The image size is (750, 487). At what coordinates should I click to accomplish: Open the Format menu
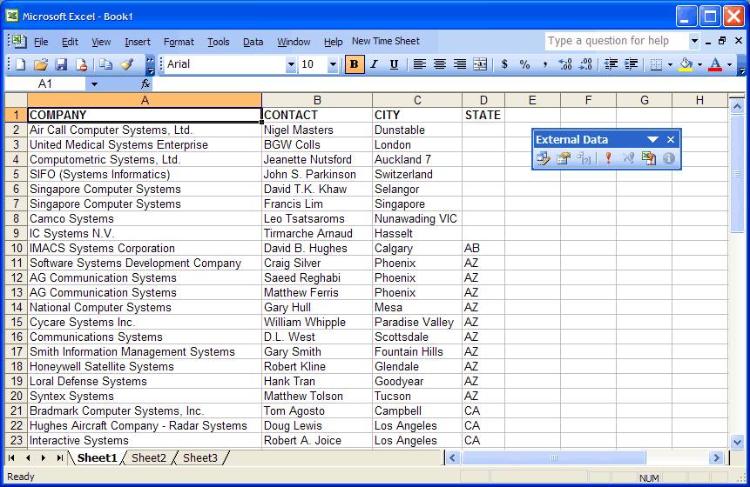coord(179,42)
